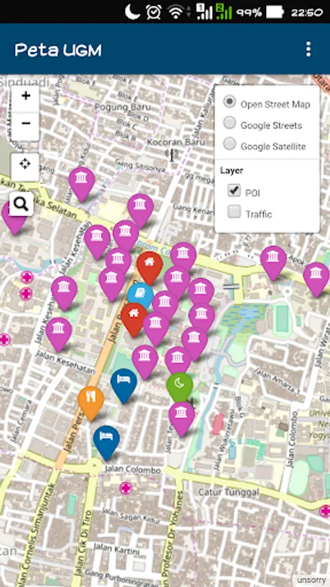Viewport: 330px width, 587px height.
Task: Uncheck the POI layer checkbox
Action: (x=234, y=191)
